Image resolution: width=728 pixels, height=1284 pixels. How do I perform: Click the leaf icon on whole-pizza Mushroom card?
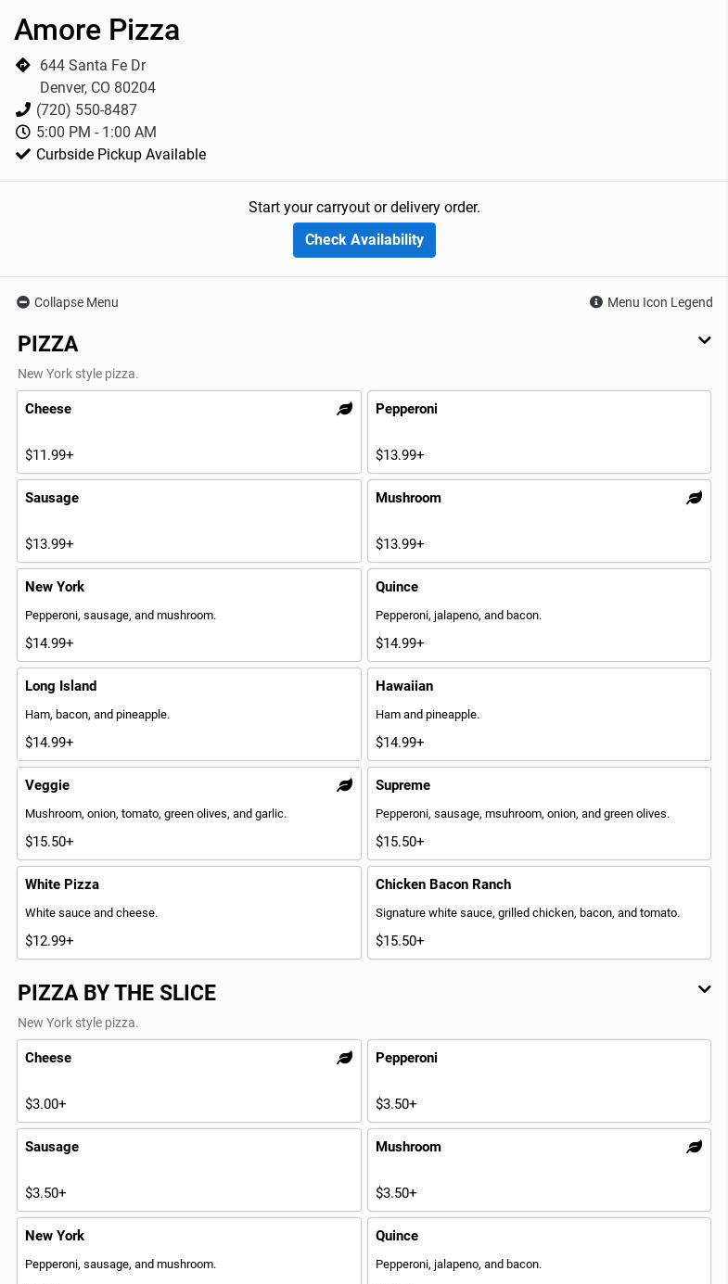tap(694, 498)
